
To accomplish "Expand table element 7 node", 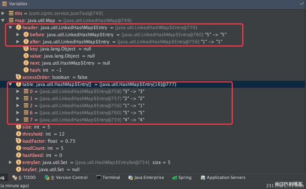I will click(18, 120).
